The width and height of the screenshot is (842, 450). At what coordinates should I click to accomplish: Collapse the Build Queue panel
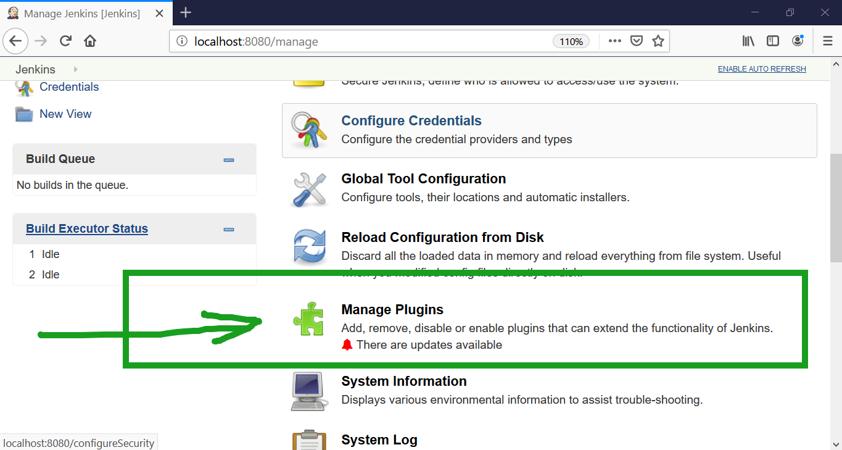click(229, 160)
